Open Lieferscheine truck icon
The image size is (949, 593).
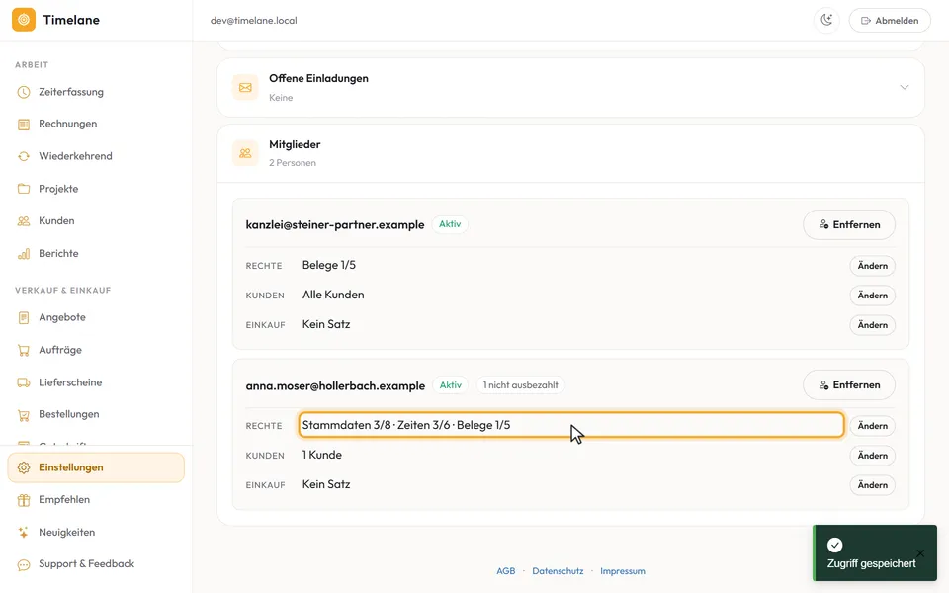(x=24, y=382)
